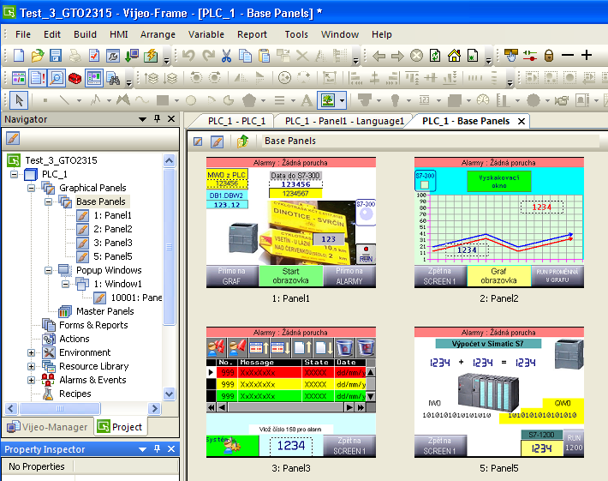This screenshot has height=481, width=608.
Task: Click the binoculars Find icon
Action: (113, 78)
